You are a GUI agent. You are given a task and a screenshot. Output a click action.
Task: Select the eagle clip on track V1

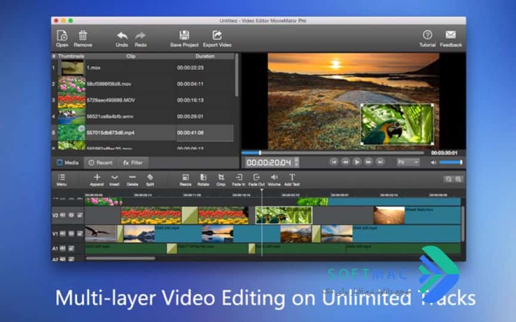point(101,234)
